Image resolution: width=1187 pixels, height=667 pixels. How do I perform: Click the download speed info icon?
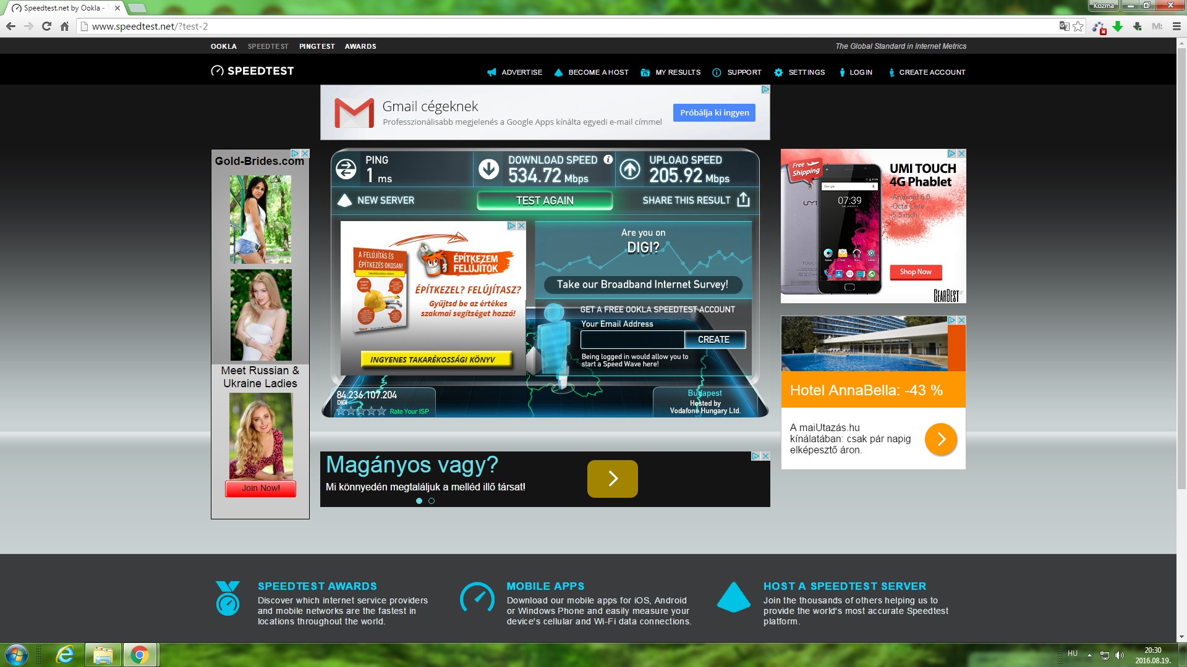click(x=608, y=159)
